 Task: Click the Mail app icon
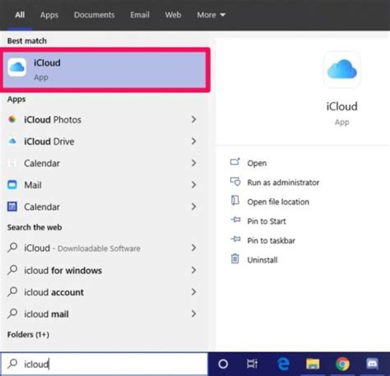12,185
